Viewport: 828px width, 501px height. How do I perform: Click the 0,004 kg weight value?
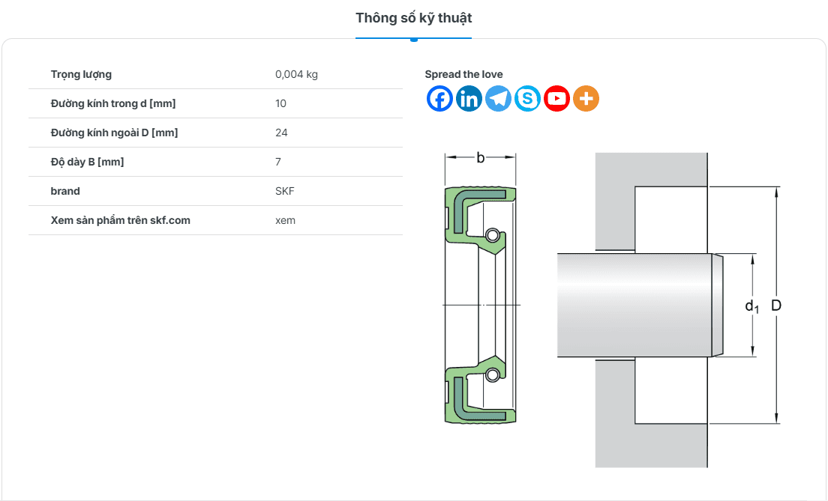296,74
